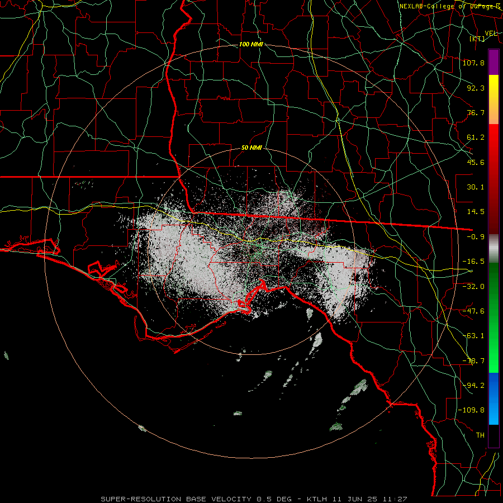
Task: Click the -0.9 legend value
Action: tap(476, 237)
